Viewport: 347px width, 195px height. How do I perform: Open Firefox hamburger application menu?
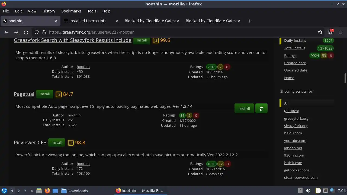pos(340,32)
